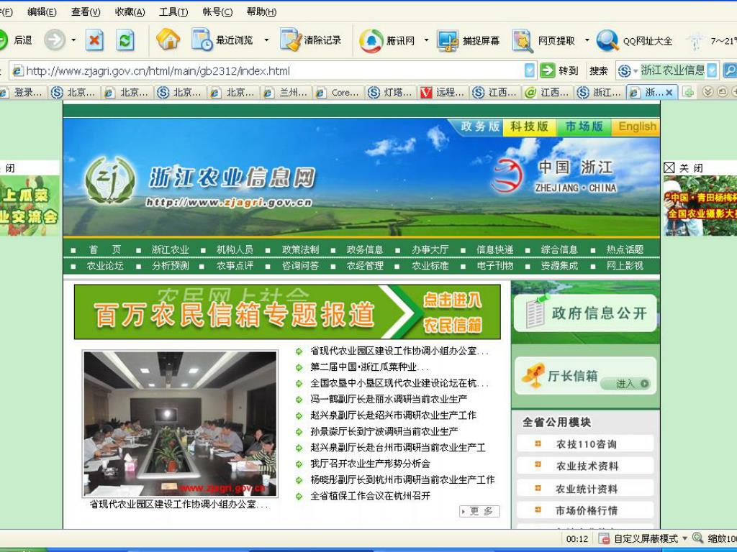Click the new tab plus icon

coord(688,93)
